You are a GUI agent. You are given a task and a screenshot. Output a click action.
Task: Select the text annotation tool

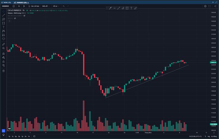click(3, 27)
